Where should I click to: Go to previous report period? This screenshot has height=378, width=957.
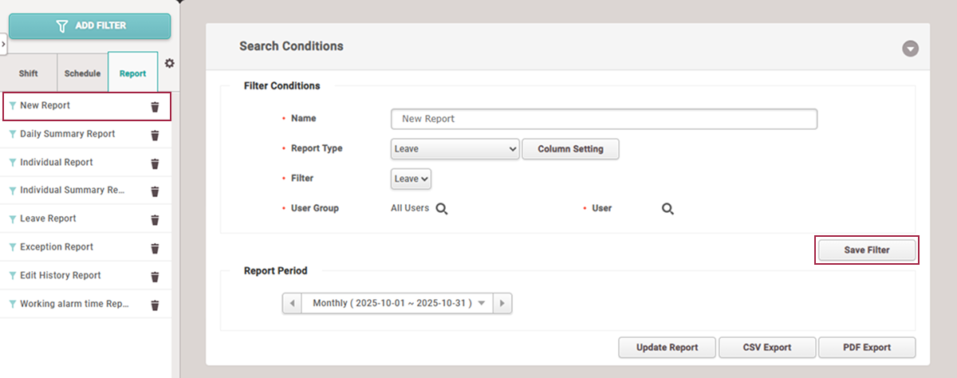tap(293, 304)
